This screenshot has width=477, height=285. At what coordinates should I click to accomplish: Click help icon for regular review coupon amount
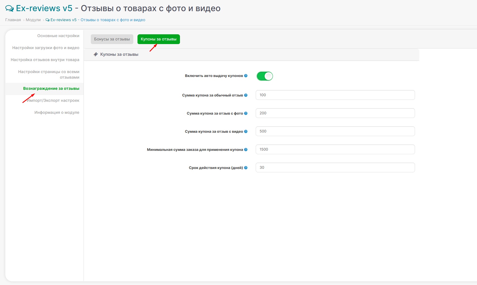tap(246, 95)
